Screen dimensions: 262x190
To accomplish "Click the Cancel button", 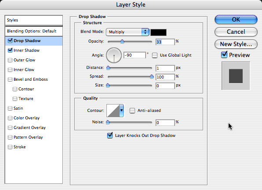I will pos(236,32).
